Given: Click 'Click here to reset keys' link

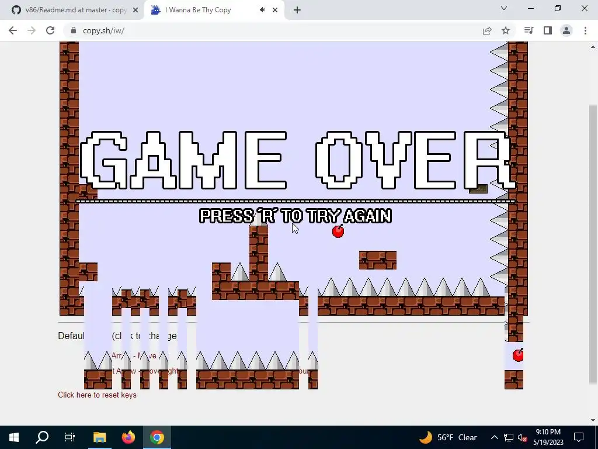Looking at the screenshot, I should coord(98,395).
